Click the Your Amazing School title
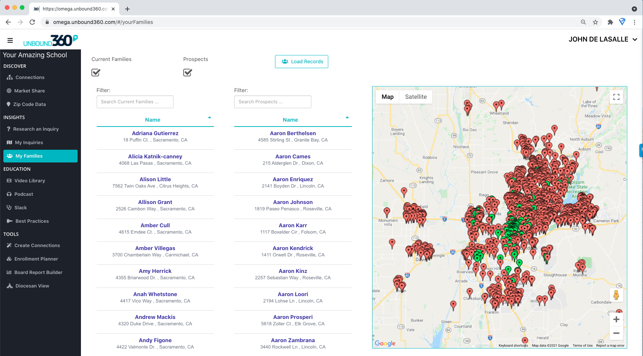The image size is (643, 356). tap(35, 55)
